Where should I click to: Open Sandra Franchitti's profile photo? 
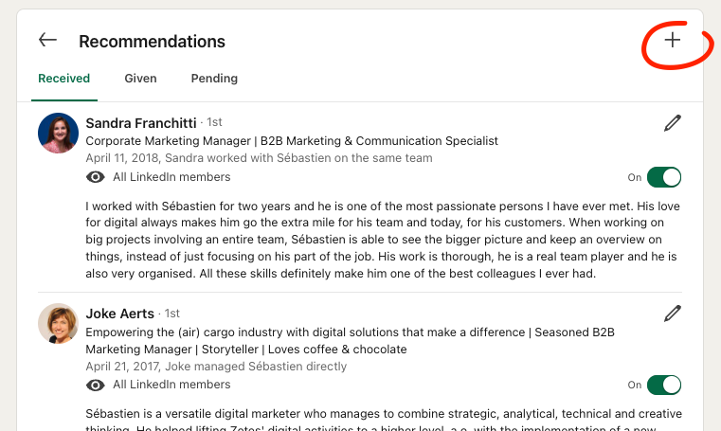58,133
